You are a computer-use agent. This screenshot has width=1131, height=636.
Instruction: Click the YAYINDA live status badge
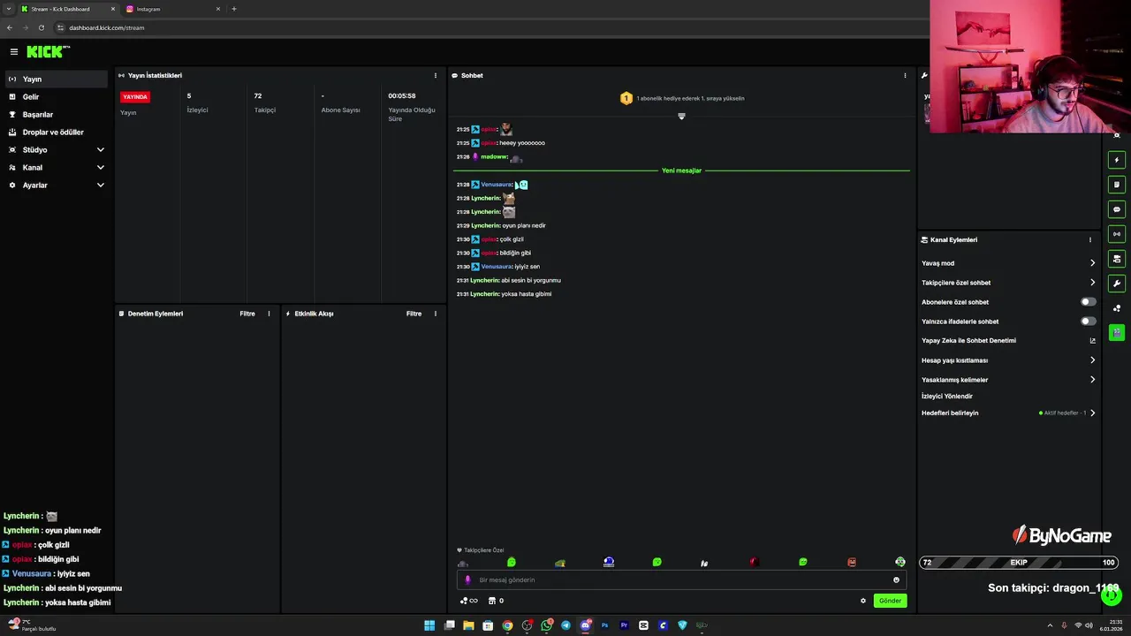135,96
